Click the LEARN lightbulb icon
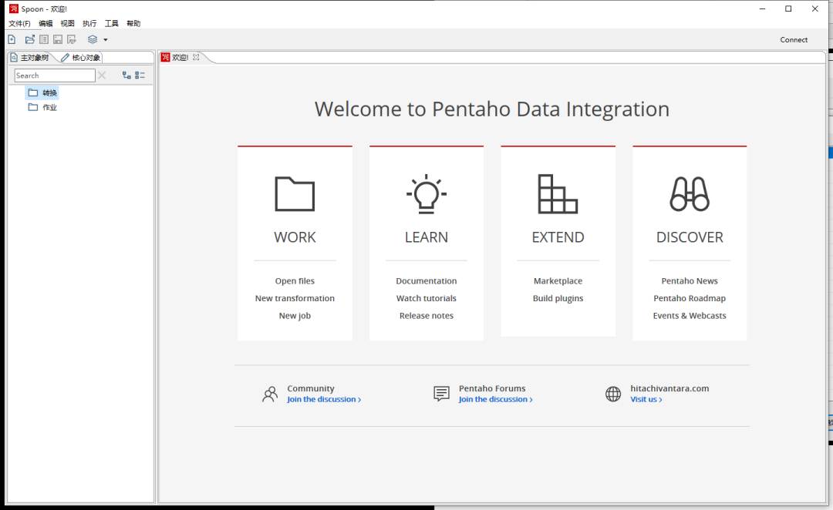This screenshot has height=510, width=833. [426, 193]
